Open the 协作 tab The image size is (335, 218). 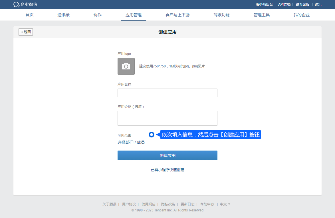(x=97, y=15)
